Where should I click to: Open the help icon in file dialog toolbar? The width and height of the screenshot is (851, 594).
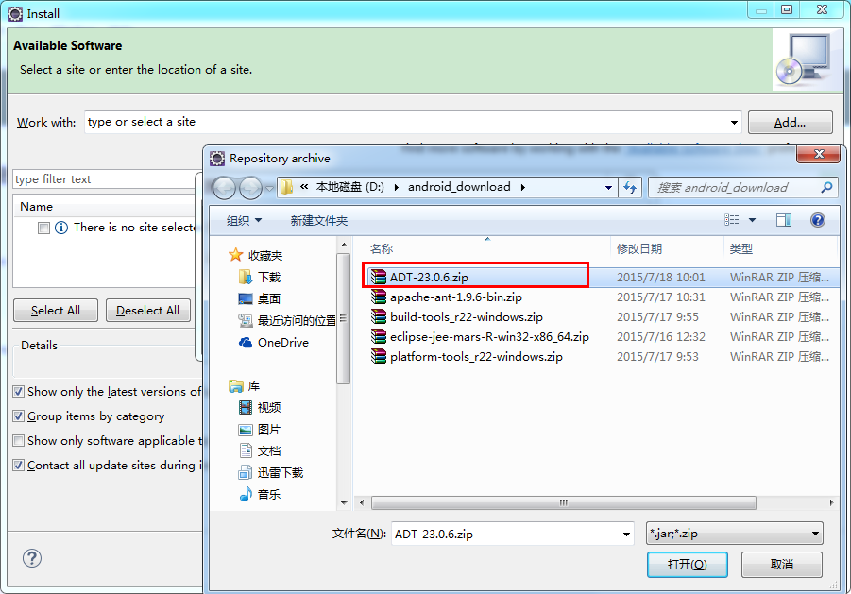817,220
